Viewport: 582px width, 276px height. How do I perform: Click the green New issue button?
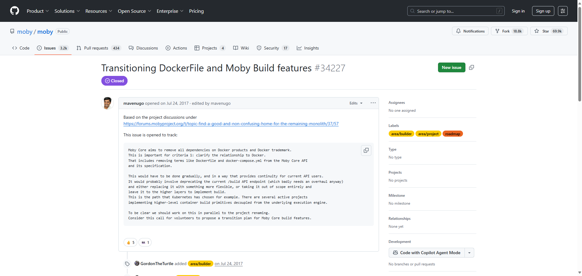tap(451, 67)
